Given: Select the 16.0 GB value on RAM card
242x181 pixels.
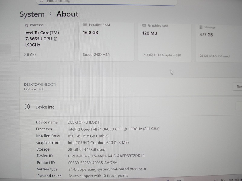Looking at the screenshot, I should click(x=90, y=33).
